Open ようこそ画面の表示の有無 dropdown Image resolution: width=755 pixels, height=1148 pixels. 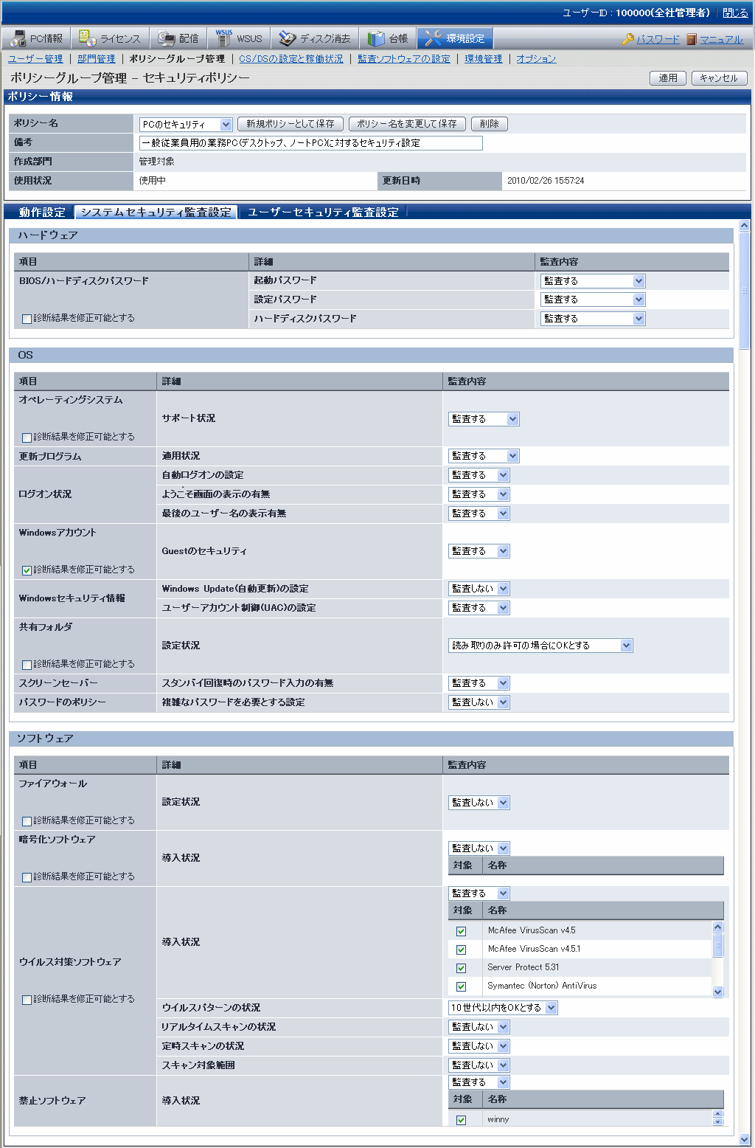click(x=479, y=494)
